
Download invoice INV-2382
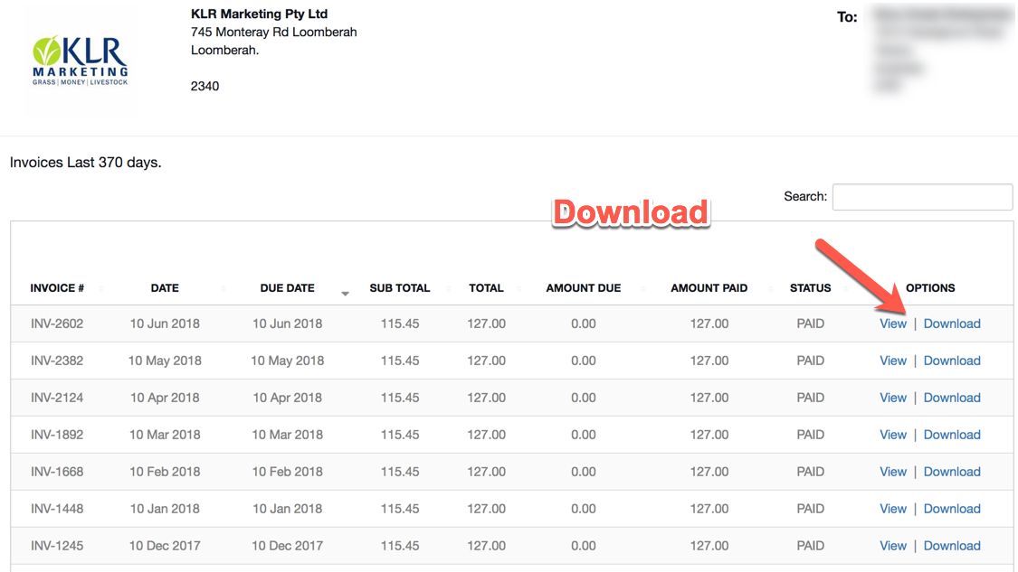click(952, 361)
